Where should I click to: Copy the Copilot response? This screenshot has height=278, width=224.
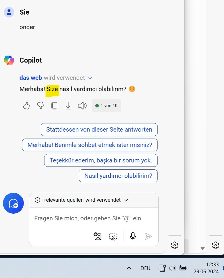pyautogui.click(x=54, y=106)
